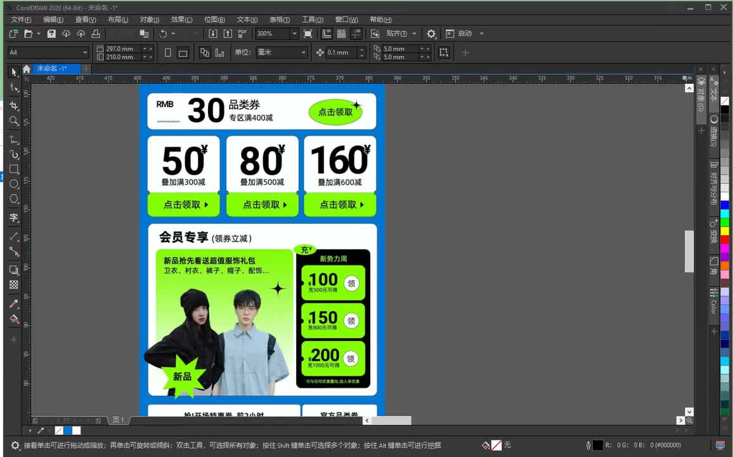
Task: Select the Drop Shadow tool
Action: (14, 270)
